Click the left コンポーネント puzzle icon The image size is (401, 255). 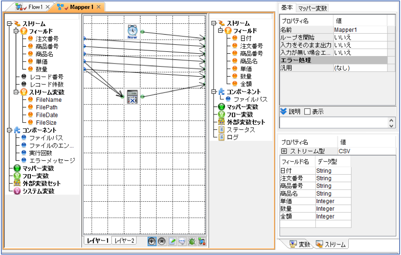pos(17,130)
